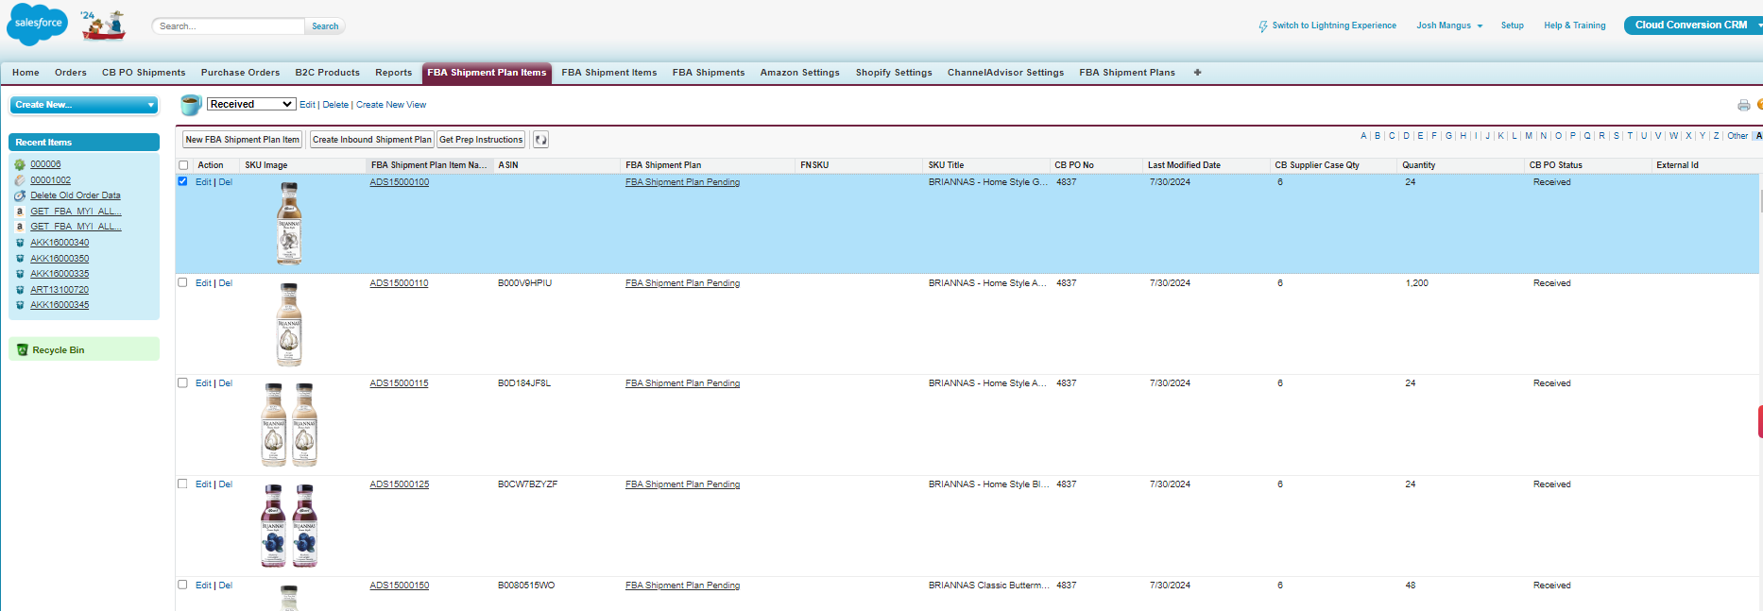Check the ADS15000110 row checkbox

(182, 282)
